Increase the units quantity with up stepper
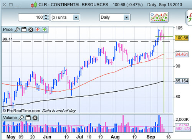Image resolution: width=192 pixels, height=140 pixels. [x=46, y=16]
